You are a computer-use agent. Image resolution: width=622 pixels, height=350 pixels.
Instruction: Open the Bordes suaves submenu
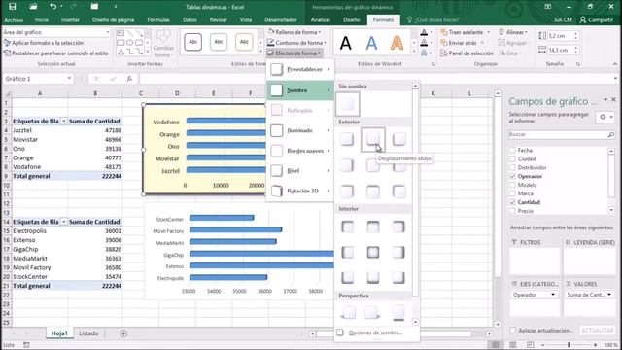tap(300, 151)
